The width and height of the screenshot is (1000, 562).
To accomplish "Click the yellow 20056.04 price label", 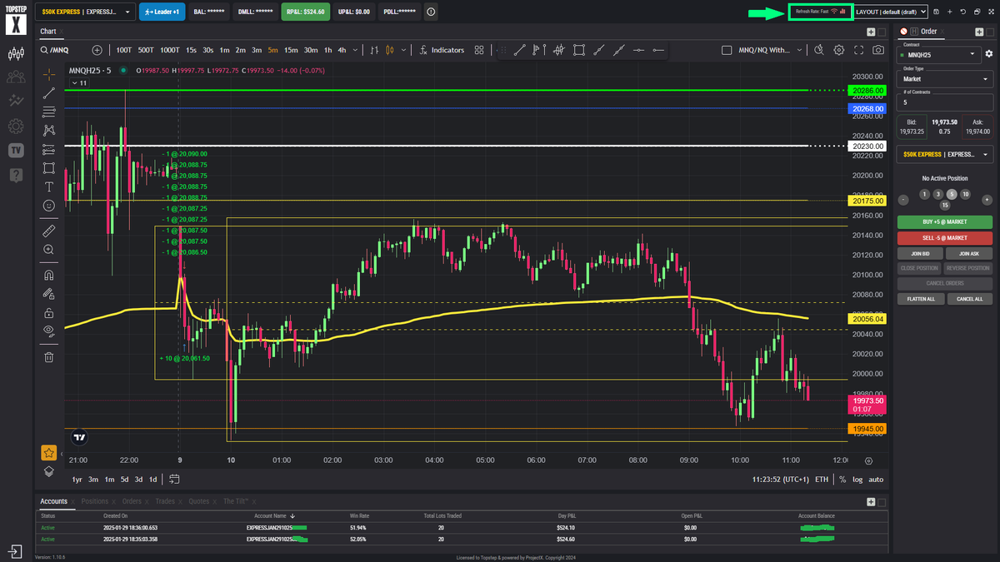I will pyautogui.click(x=866, y=318).
